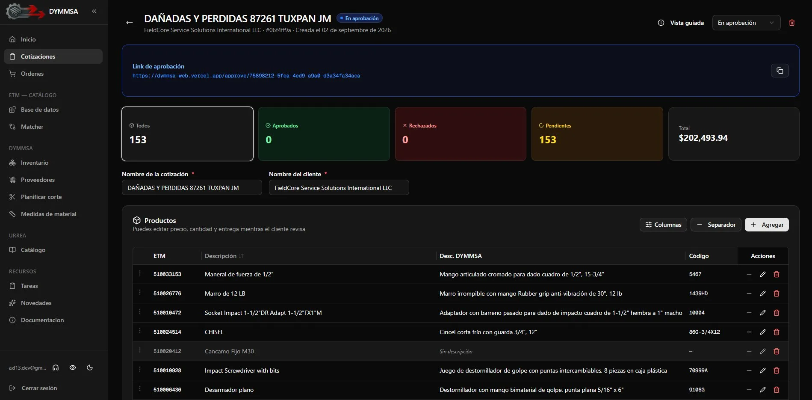The height and width of the screenshot is (400, 812).
Task: Edit the Impact Screwdriver with bits row
Action: click(762, 370)
